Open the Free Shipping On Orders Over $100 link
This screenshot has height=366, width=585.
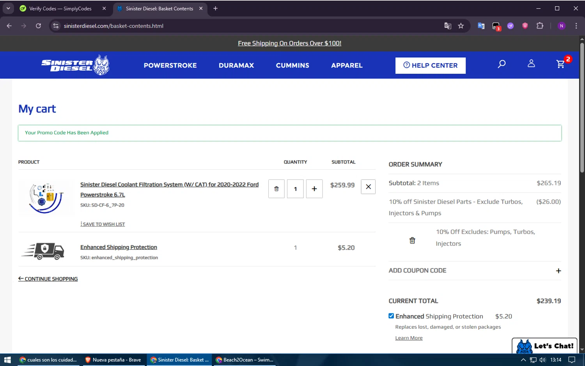point(289,43)
